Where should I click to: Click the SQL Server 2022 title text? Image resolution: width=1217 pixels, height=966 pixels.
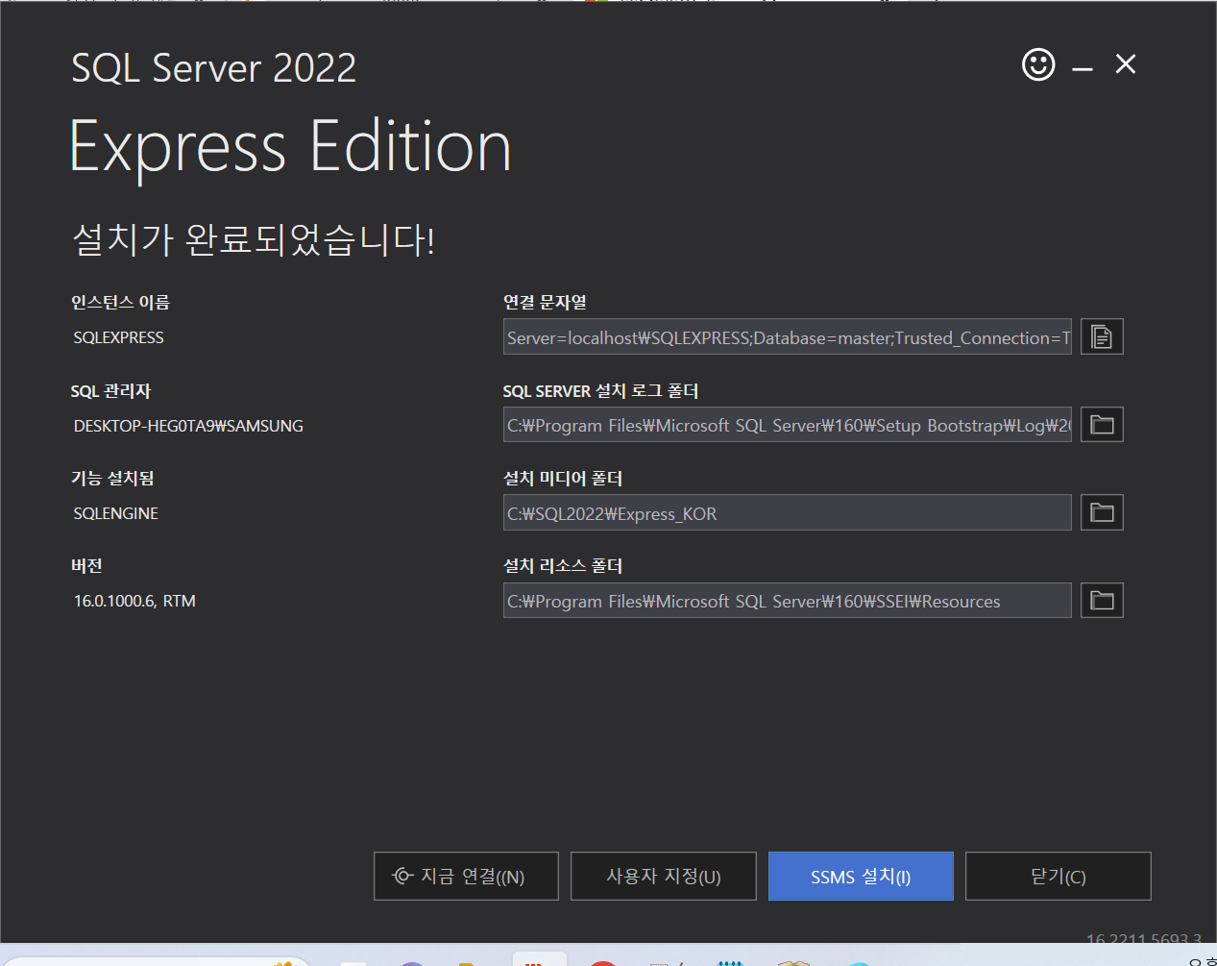click(x=214, y=68)
